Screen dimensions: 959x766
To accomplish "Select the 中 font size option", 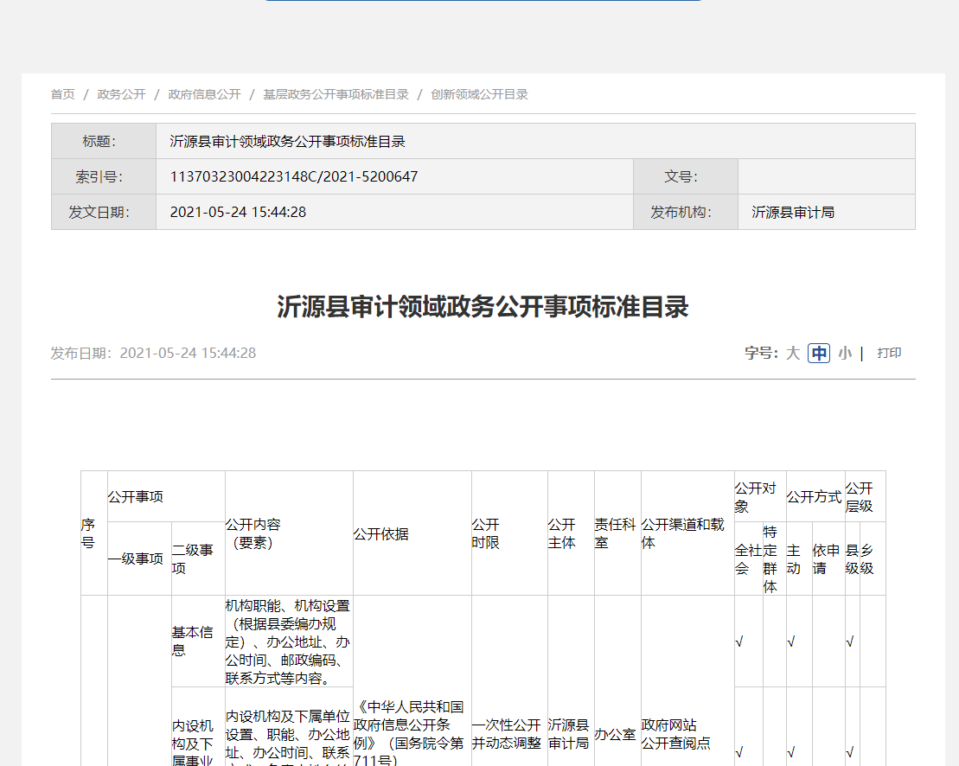I will tap(819, 353).
